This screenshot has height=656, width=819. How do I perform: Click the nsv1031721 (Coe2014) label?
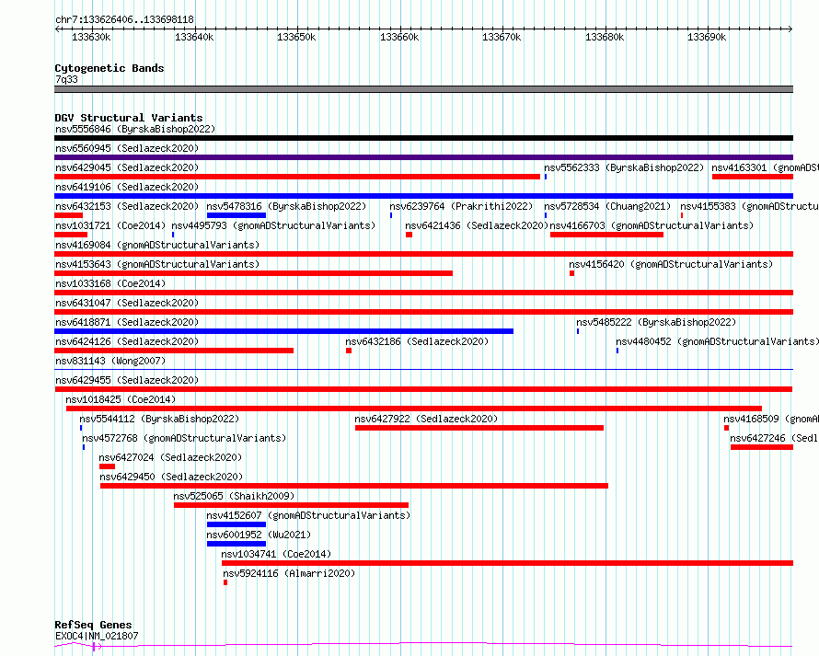tap(110, 225)
